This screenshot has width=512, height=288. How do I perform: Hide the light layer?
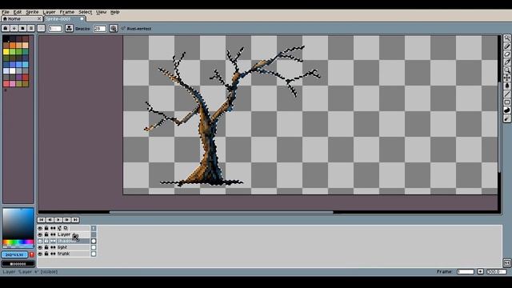click(x=40, y=247)
